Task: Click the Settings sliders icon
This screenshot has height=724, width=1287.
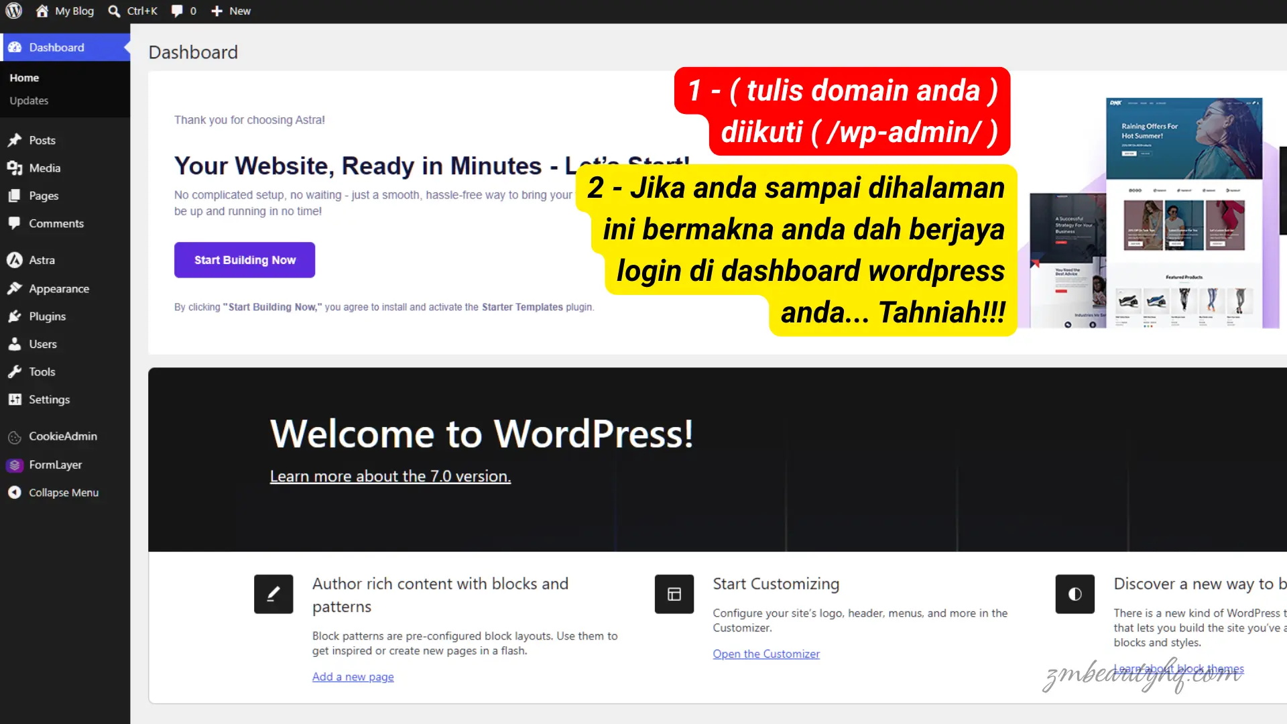Action: point(15,400)
